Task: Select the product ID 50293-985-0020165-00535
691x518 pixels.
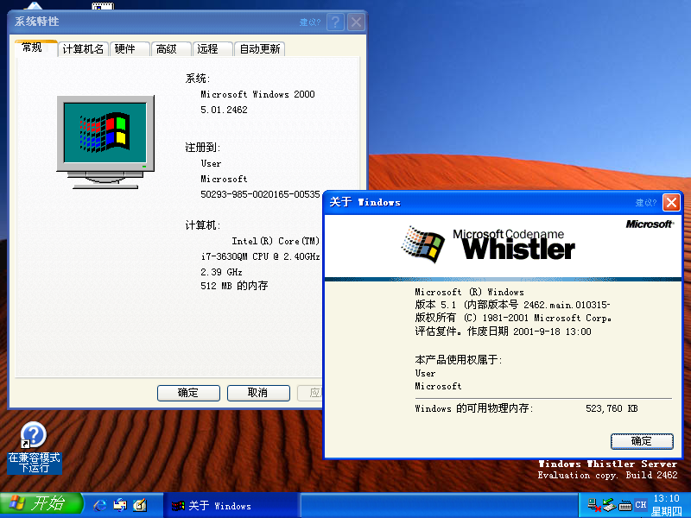Action: click(260, 194)
